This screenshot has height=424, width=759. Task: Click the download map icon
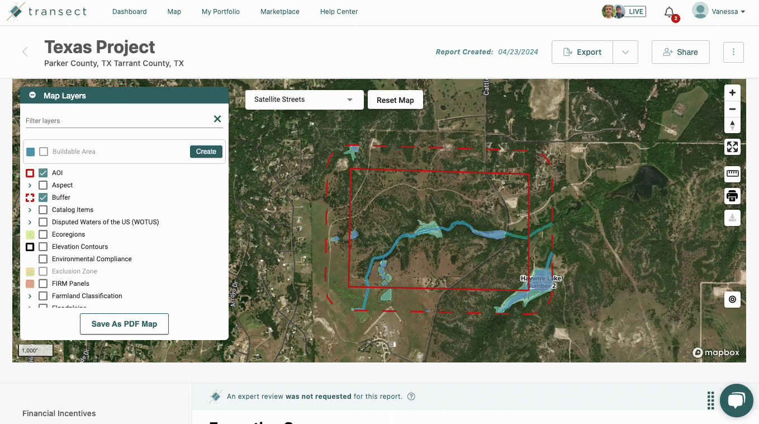tap(732, 218)
